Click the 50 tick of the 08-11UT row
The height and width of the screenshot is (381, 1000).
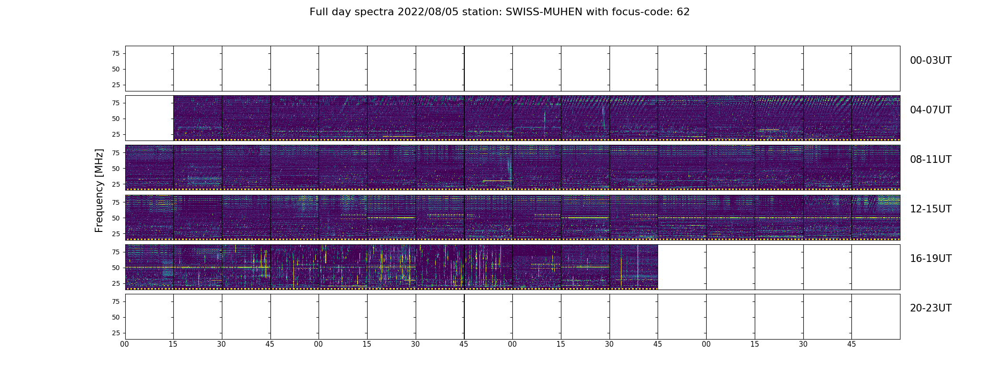[116, 168]
